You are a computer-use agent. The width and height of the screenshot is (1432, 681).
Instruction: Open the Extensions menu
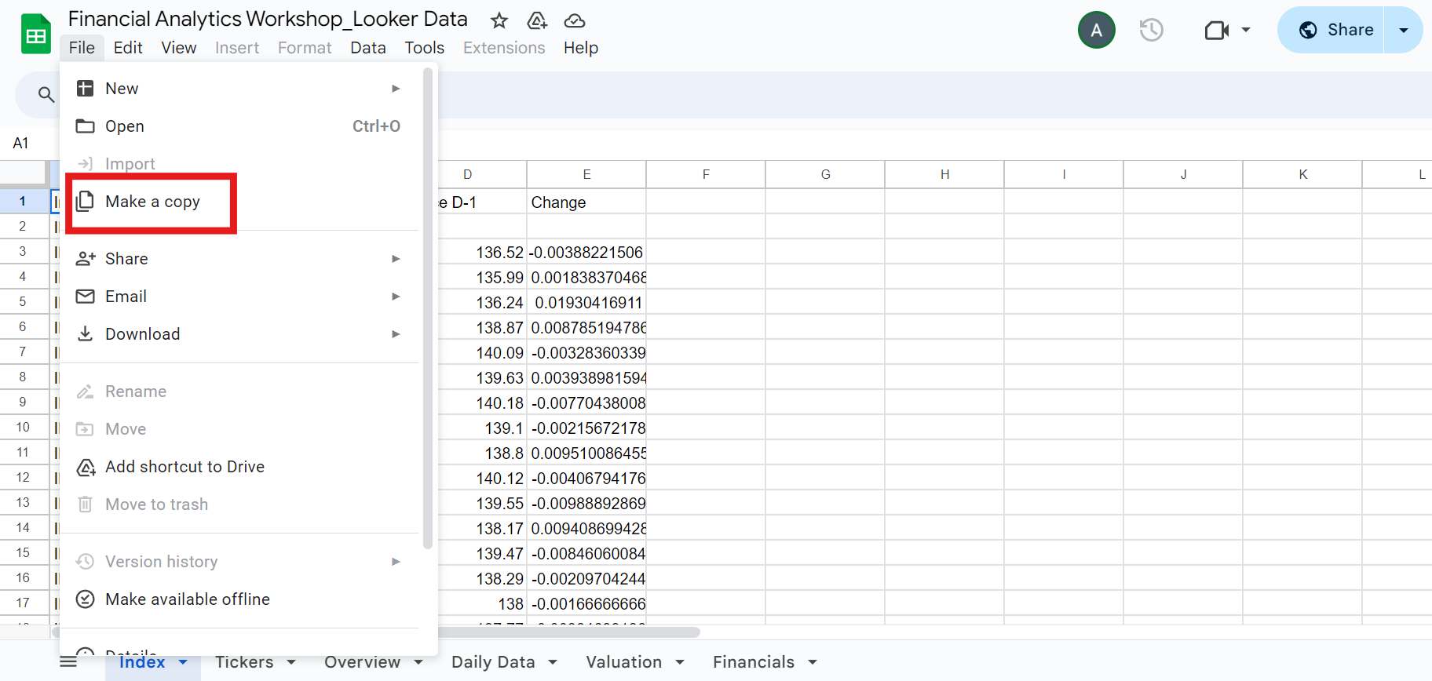point(504,48)
